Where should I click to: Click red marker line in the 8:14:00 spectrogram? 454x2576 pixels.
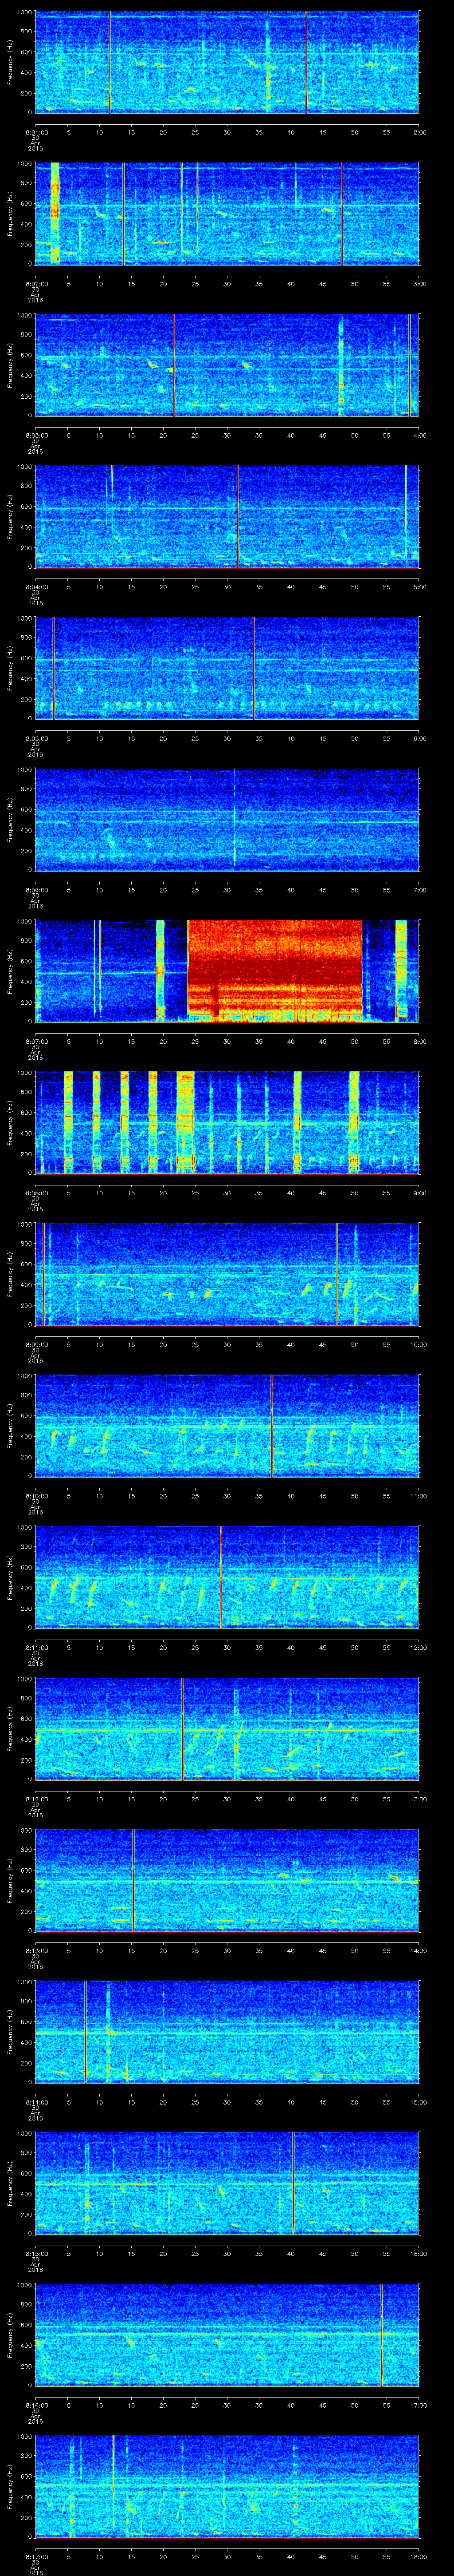coord(86,2032)
